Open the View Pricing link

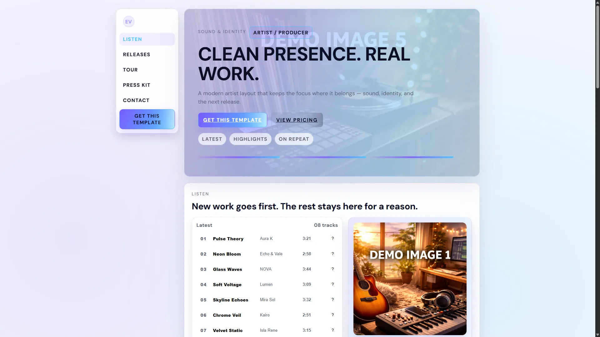[297, 120]
